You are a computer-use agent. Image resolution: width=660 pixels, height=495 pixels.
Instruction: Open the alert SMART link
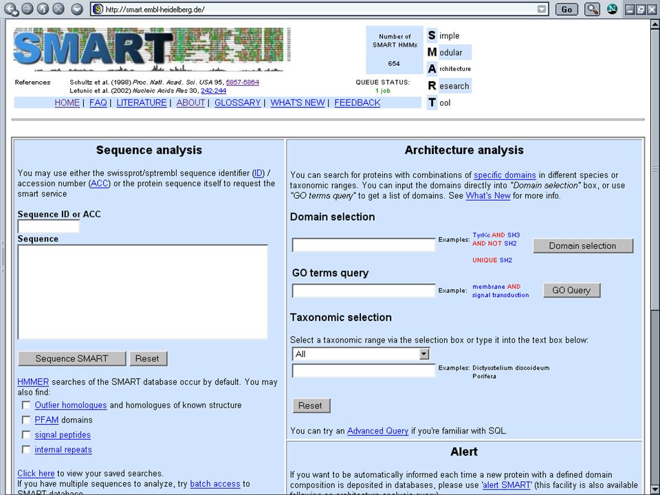(x=507, y=485)
